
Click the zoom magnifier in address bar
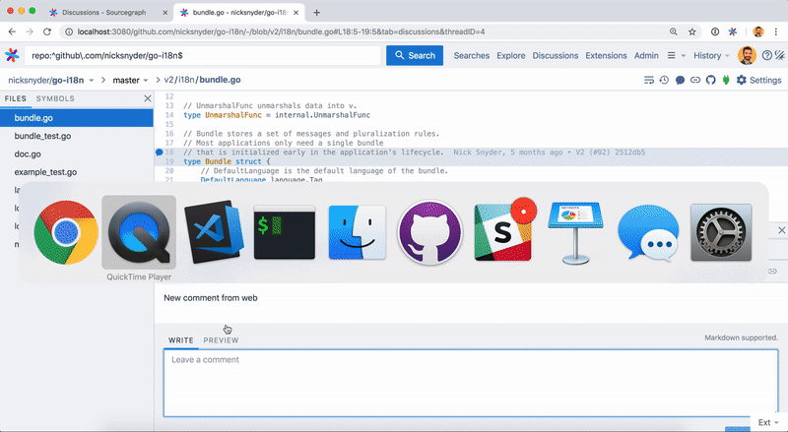pyautogui.click(x=674, y=31)
